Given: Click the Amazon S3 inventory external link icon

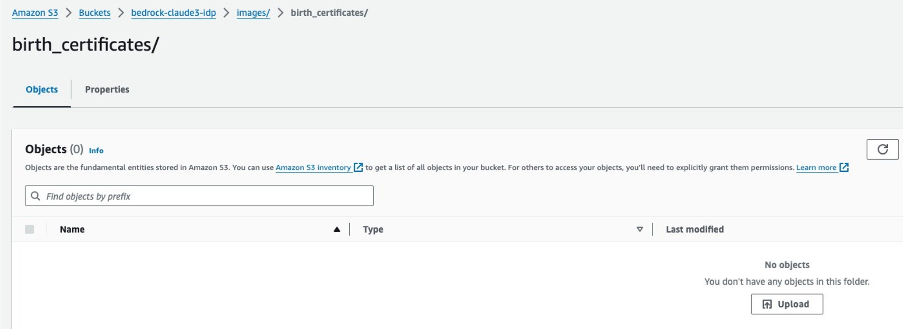Looking at the screenshot, I should pyautogui.click(x=358, y=167).
